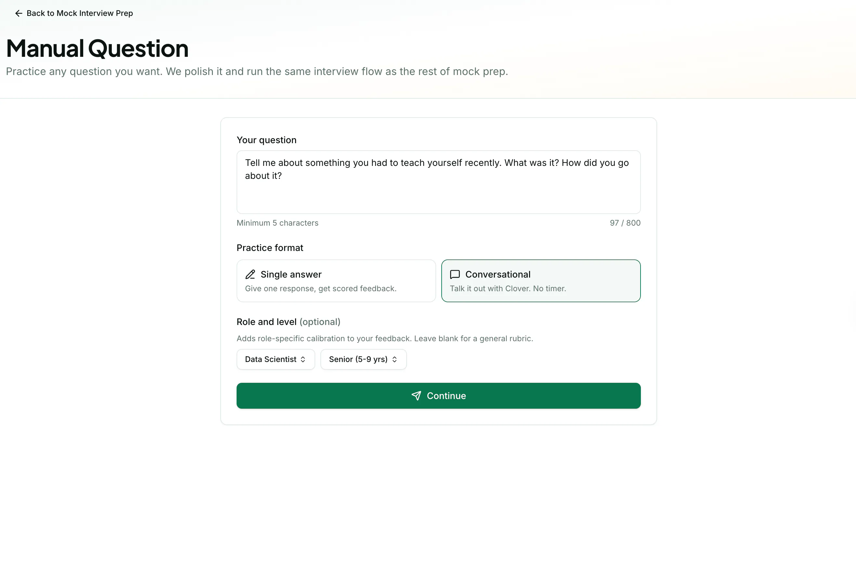Open the Data Scientist role dropdown
856x561 pixels.
(276, 359)
